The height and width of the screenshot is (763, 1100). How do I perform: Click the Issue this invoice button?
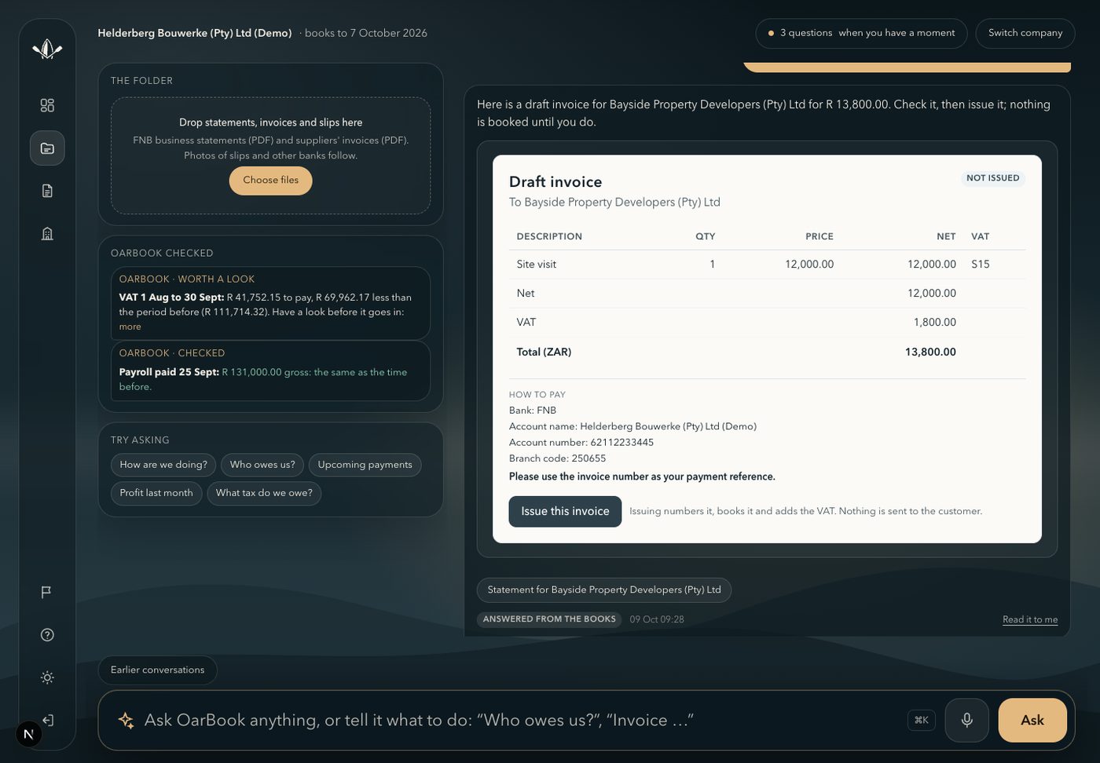pyautogui.click(x=565, y=512)
